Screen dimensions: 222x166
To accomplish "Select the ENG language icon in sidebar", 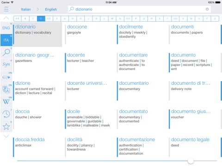I will [x=6, y=28].
